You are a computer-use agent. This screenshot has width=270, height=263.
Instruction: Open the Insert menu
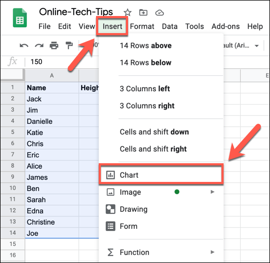tap(112, 26)
